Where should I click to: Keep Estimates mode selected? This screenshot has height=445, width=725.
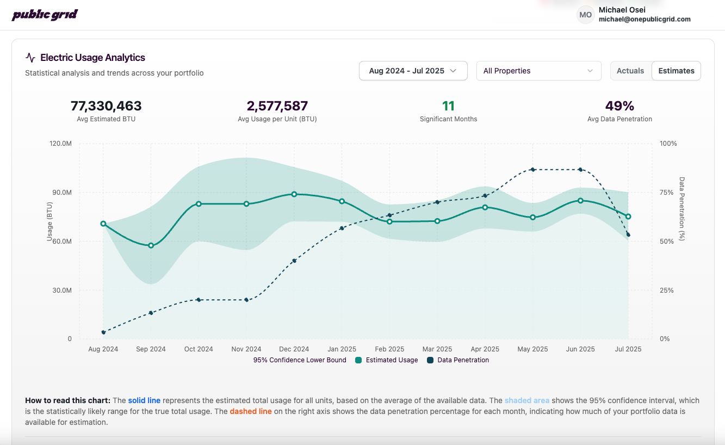(x=676, y=70)
